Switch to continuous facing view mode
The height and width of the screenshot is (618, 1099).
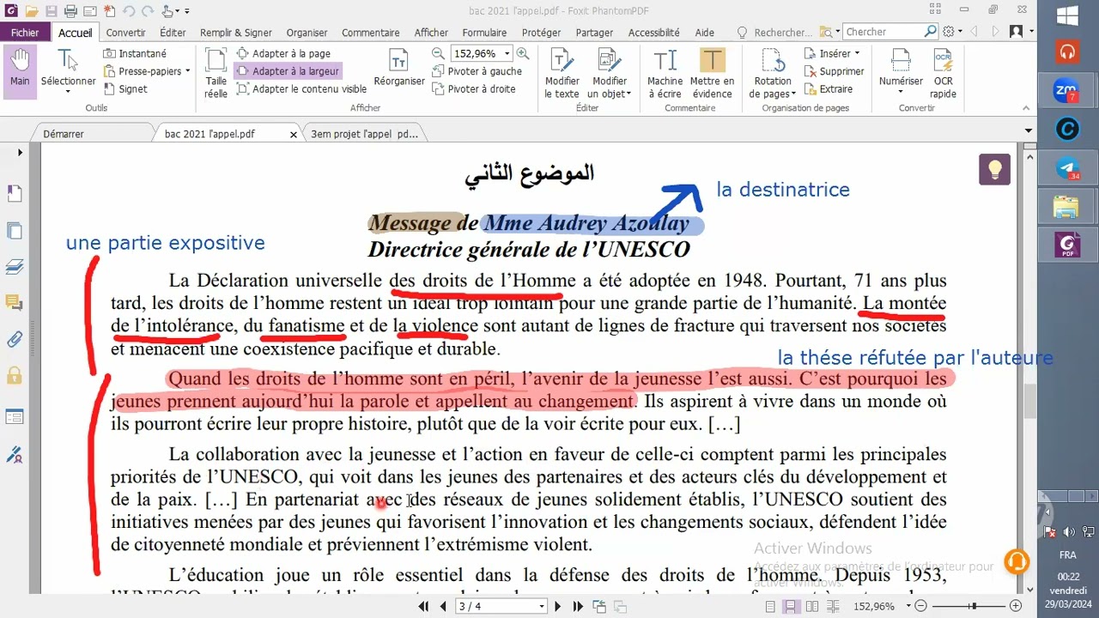(833, 606)
